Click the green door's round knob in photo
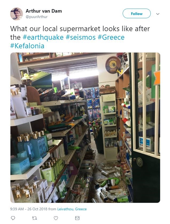This screenshot has height=224, width=170. pos(139,162)
